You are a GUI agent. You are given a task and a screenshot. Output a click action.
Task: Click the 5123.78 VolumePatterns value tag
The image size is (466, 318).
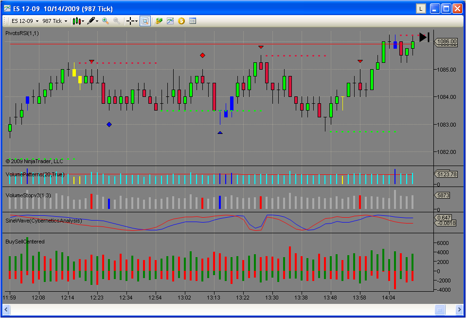pos(446,174)
